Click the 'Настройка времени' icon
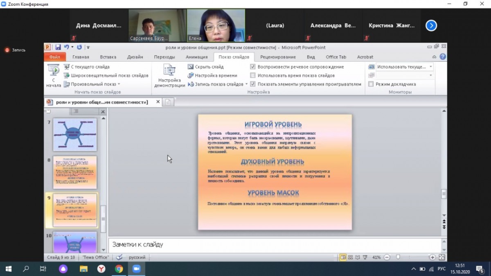This screenshot has height=276, width=491. point(191,75)
